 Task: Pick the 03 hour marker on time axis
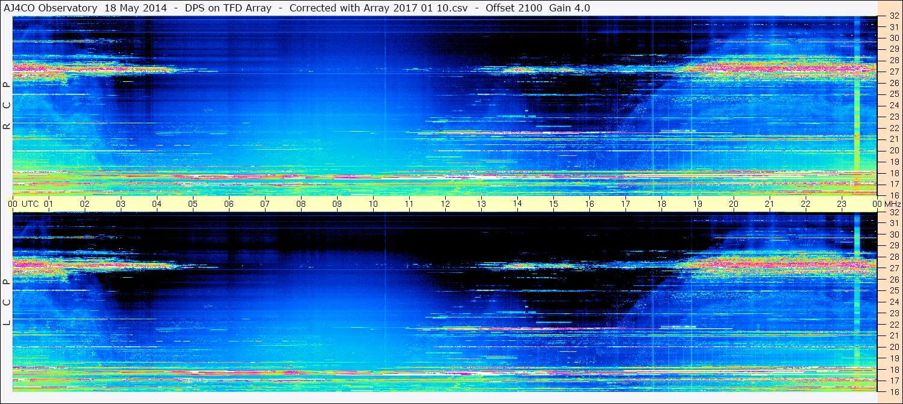[121, 204]
